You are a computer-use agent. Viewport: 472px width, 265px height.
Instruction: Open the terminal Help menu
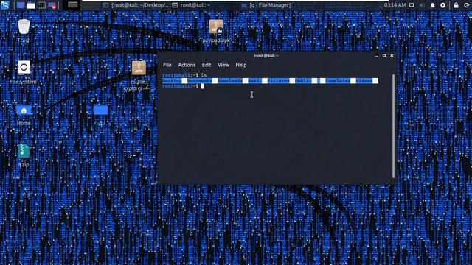[x=241, y=65]
